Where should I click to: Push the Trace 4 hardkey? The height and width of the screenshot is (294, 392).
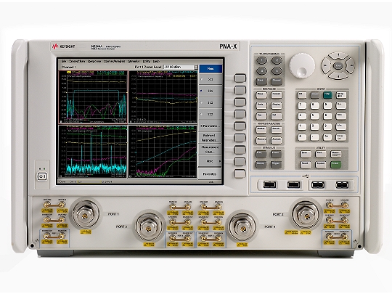[x=277, y=71]
